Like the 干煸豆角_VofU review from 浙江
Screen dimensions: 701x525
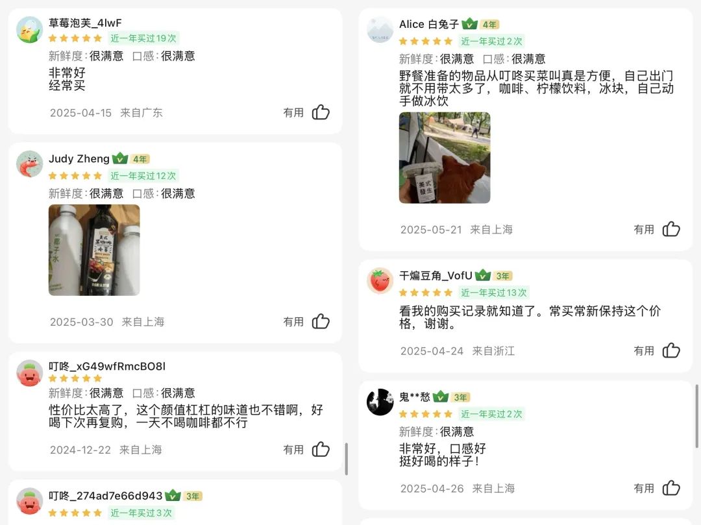671,350
